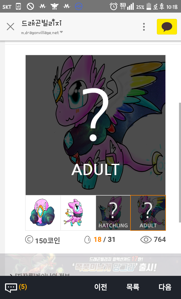
Task: Go to previous post with 이전
Action: [x=101, y=287]
